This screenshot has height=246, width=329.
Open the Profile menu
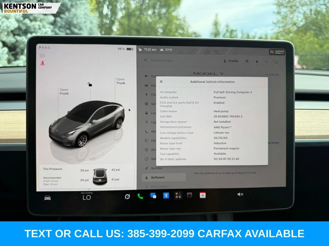231,61
